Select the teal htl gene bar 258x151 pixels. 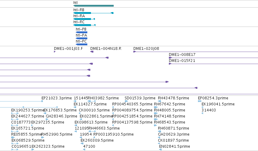point(93,6)
